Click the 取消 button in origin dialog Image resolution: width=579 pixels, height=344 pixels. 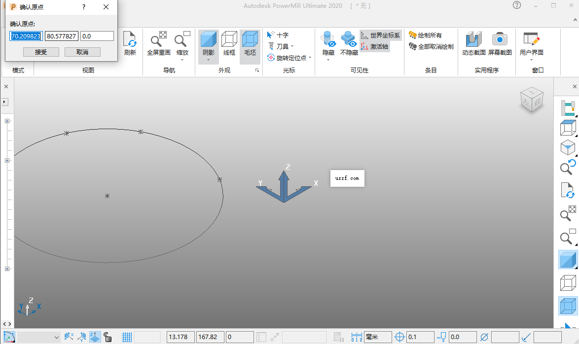tap(82, 52)
